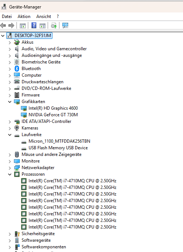The width and height of the screenshot is (183, 252).
Task: Click the action pane toolbar icon
Action: [43, 26]
